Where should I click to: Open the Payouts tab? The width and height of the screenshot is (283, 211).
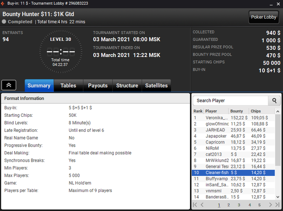click(98, 86)
